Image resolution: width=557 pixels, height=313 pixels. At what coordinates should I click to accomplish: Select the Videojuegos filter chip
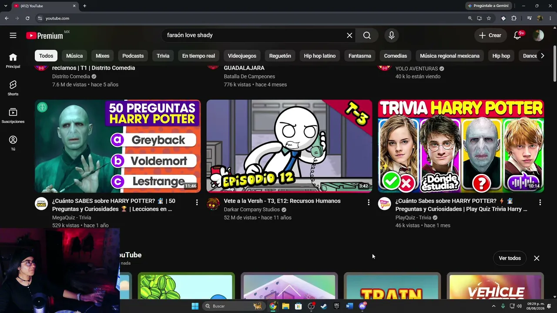(242, 56)
